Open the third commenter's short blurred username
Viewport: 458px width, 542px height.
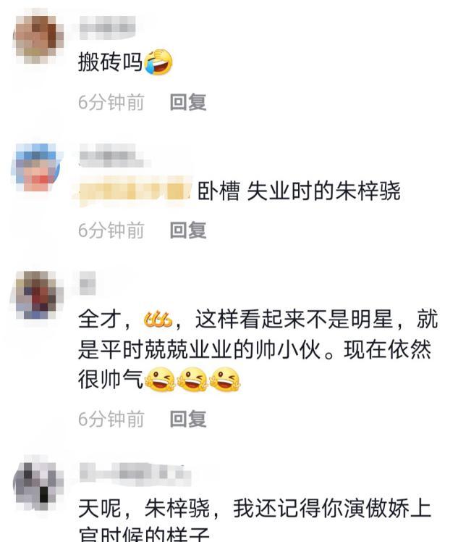[x=88, y=283]
